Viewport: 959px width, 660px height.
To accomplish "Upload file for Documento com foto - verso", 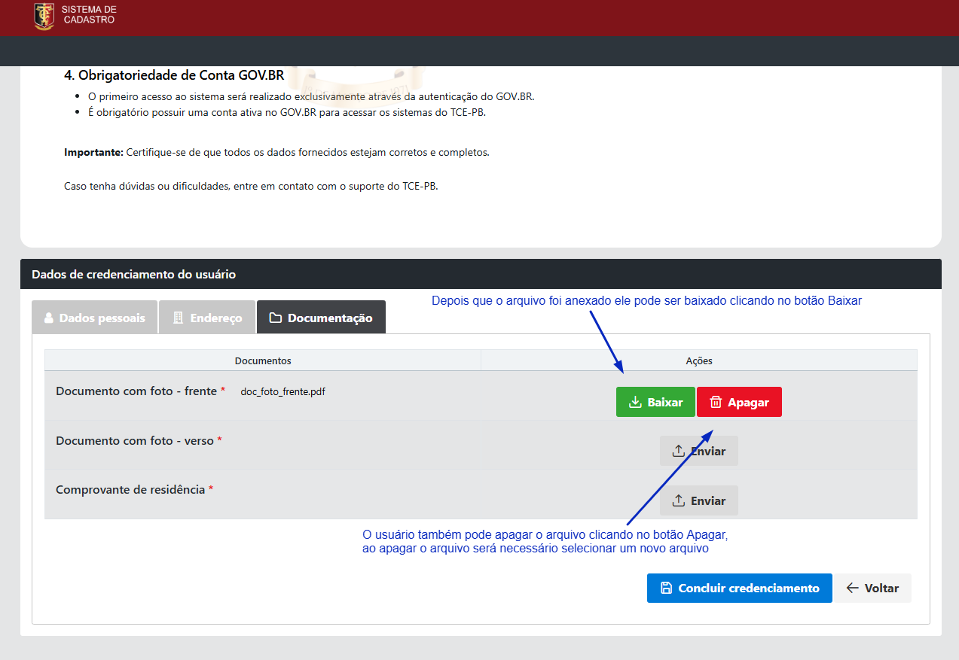I will [x=699, y=451].
